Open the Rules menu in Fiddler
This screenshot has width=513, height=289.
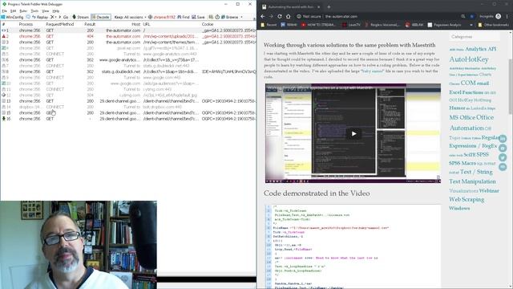[23, 10]
